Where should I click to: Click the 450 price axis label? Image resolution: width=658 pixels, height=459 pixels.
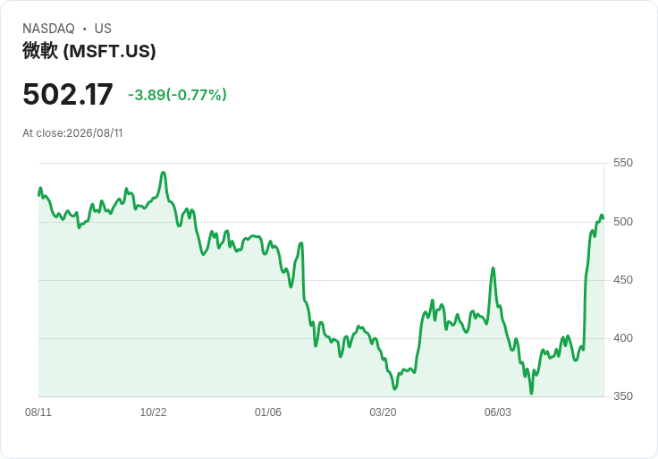click(623, 280)
